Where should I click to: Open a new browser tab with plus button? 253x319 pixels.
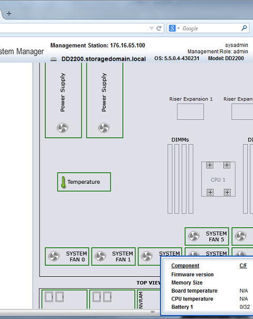9,14
